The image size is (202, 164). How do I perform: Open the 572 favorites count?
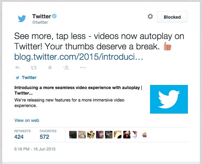coord(44,137)
